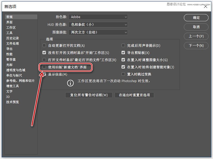
Task: Check 自动更新打开的文档
Action: click(x=44, y=45)
